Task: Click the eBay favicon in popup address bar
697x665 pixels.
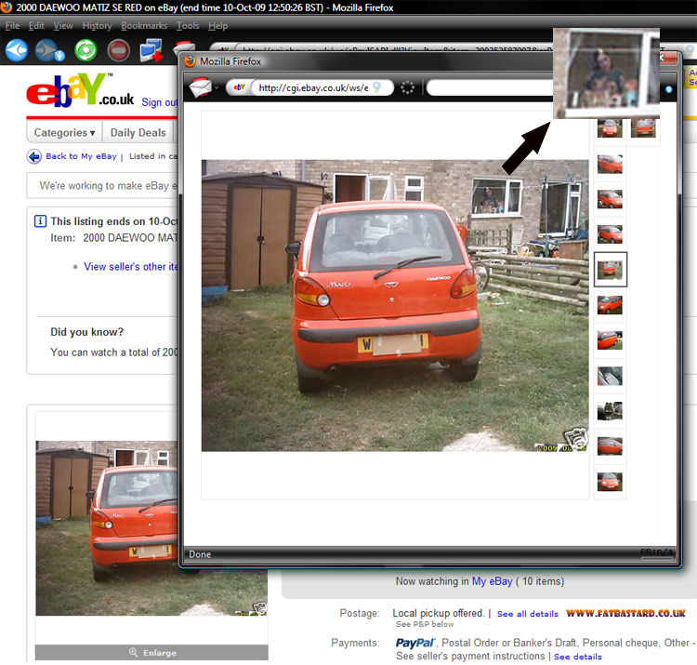Action: (239, 87)
